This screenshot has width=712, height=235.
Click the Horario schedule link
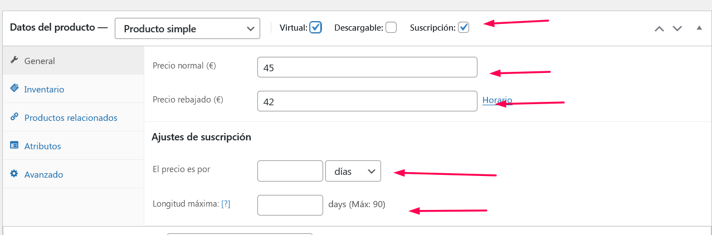(497, 100)
